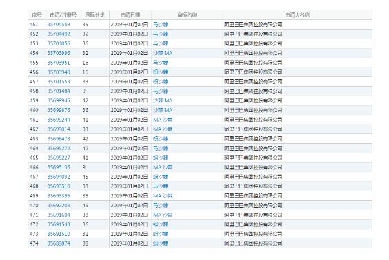Open registration number 35703996 link
Viewport: 389px width, 260px height.
[x=59, y=53]
